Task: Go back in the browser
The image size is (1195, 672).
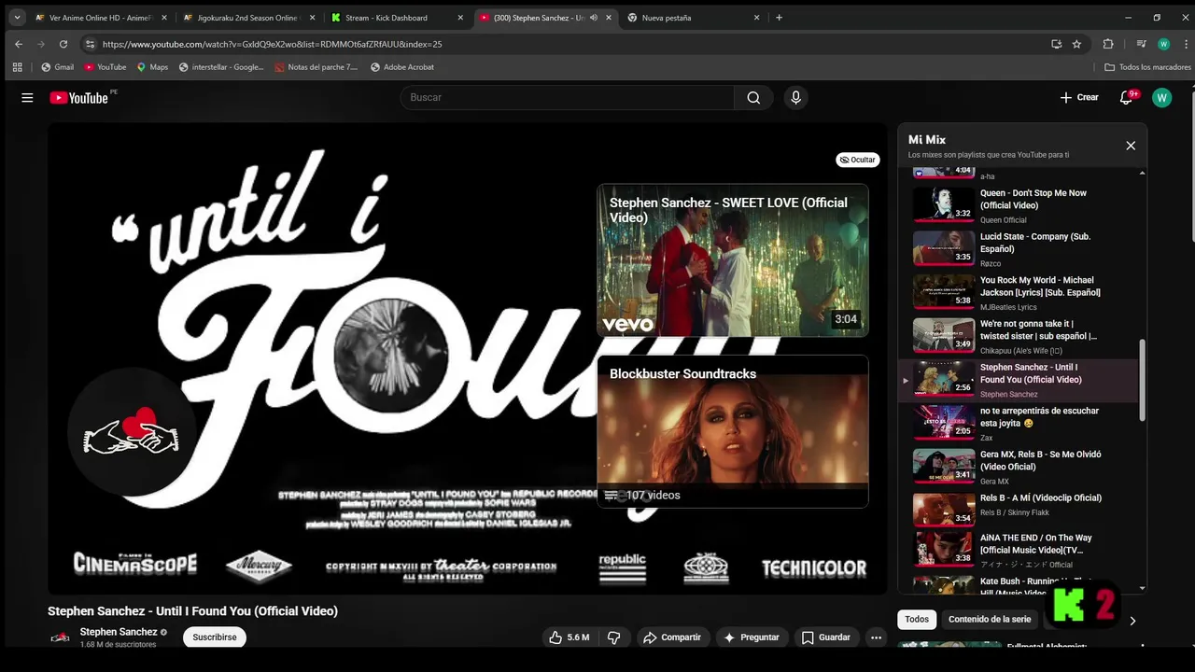Action: 19,44
